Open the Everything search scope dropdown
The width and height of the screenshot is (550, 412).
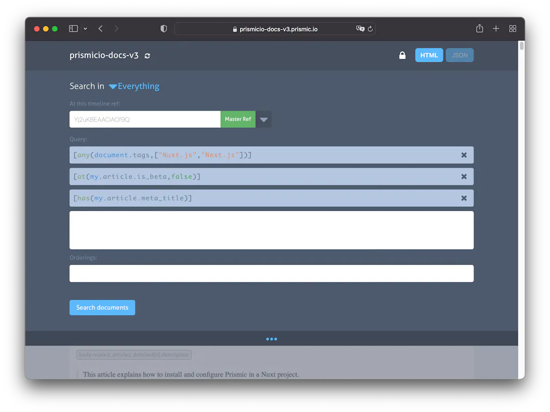coord(134,86)
